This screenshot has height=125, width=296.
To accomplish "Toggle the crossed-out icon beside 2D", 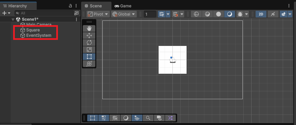I will [x=273, y=14].
